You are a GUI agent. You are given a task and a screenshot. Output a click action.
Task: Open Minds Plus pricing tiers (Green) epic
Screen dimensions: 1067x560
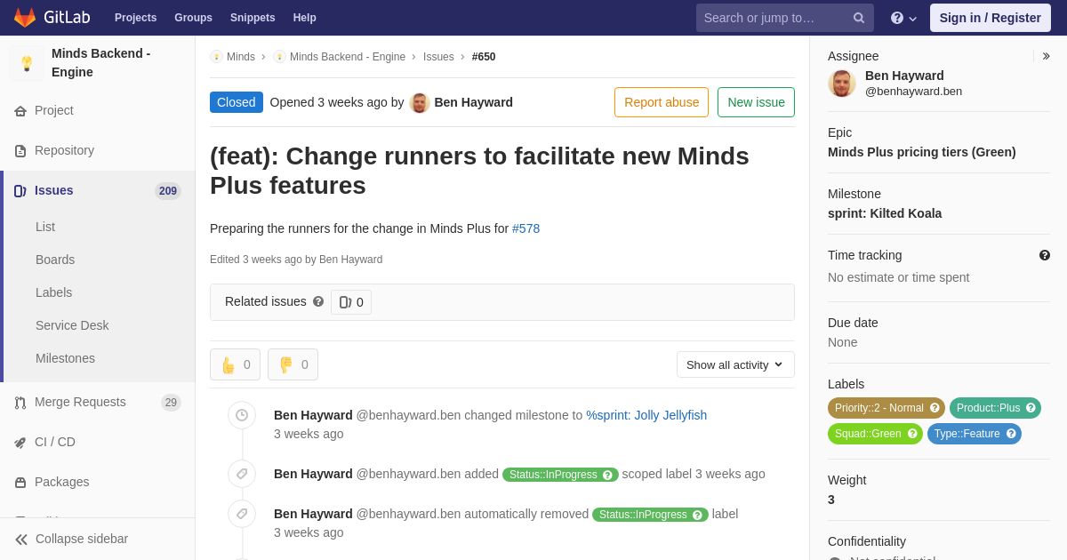921,152
